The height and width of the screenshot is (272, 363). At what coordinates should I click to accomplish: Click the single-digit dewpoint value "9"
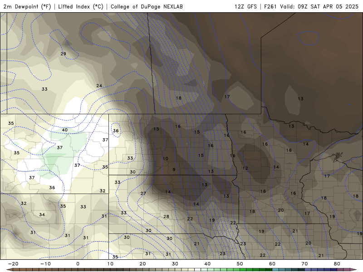(x=174, y=170)
